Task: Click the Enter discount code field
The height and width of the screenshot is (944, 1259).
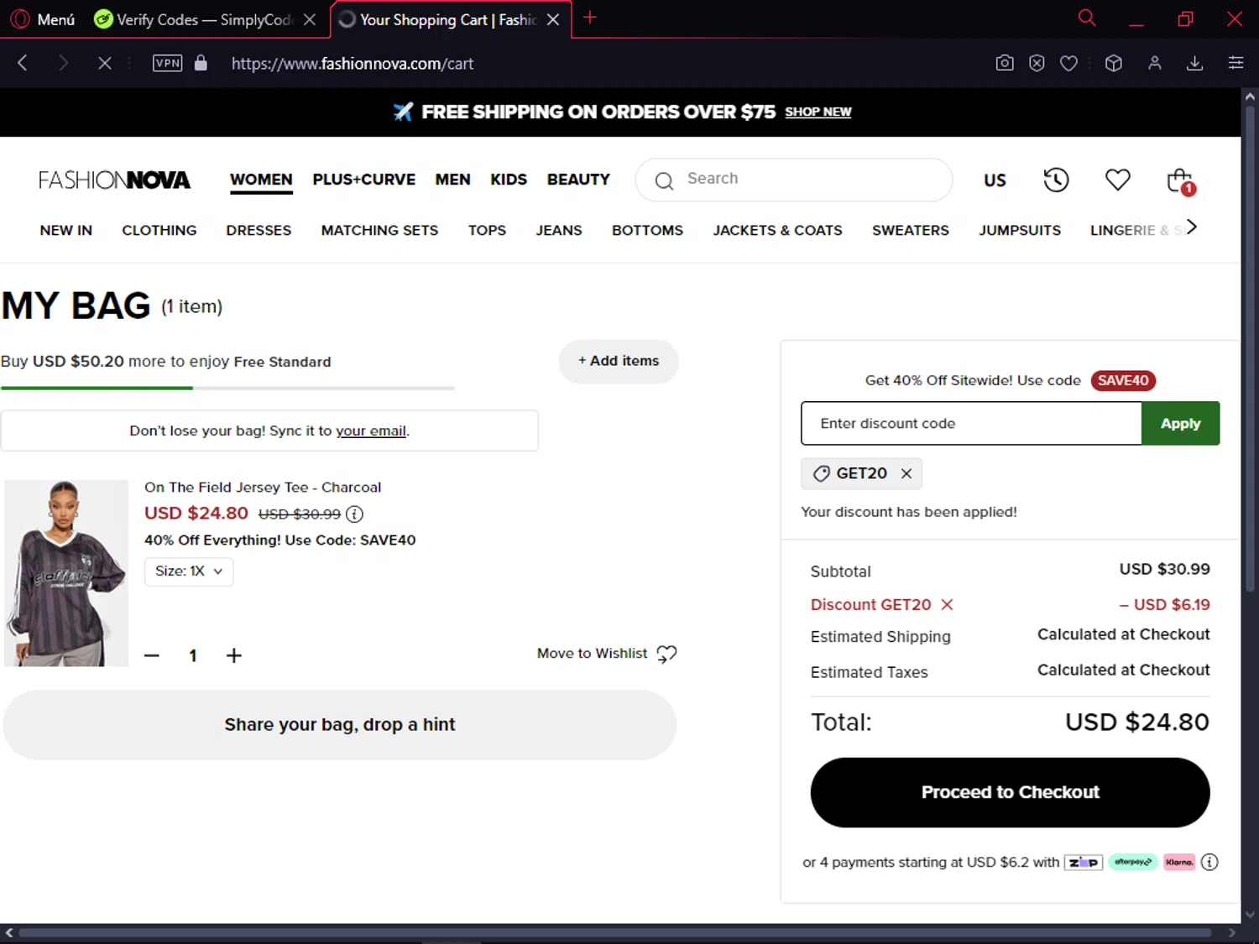Action: pos(971,423)
